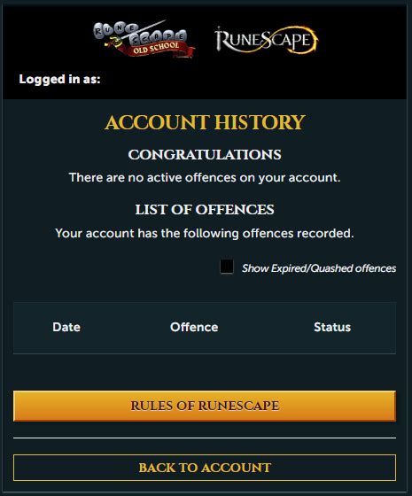Screen dimensions: 412x496
Task: Click the Account History heading
Action: [205, 122]
